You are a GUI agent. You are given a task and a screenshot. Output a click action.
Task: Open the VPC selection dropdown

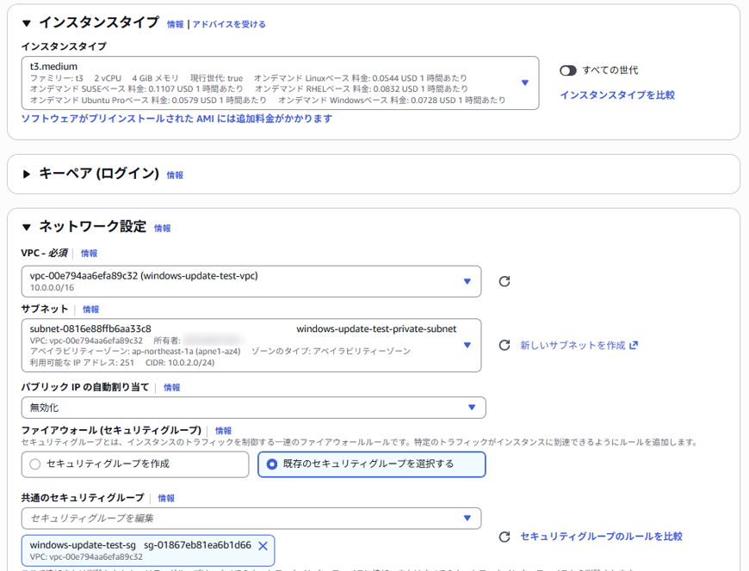467,281
